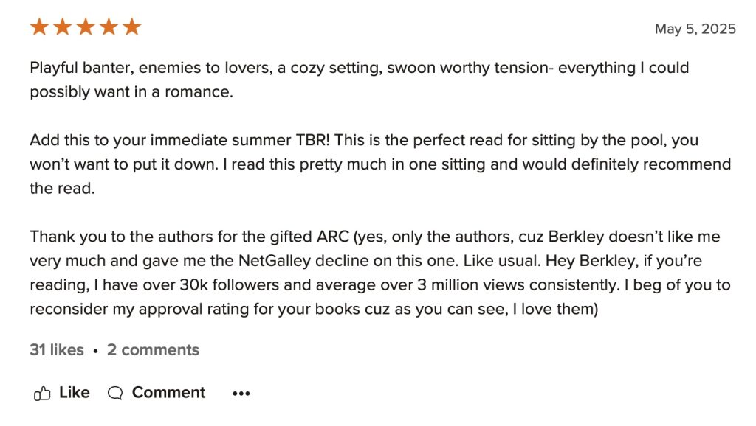Image resolution: width=756 pixels, height=426 pixels.
Task: Click the fifth and last rating star
Action: pos(131,28)
